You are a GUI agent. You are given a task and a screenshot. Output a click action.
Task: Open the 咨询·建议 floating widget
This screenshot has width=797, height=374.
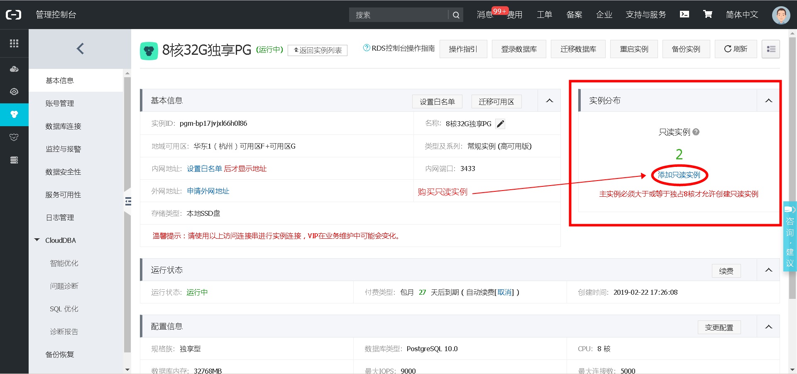click(x=790, y=236)
